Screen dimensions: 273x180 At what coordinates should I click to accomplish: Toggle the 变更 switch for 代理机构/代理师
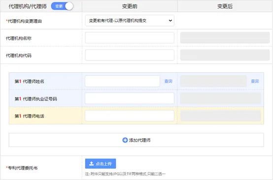click(x=62, y=6)
